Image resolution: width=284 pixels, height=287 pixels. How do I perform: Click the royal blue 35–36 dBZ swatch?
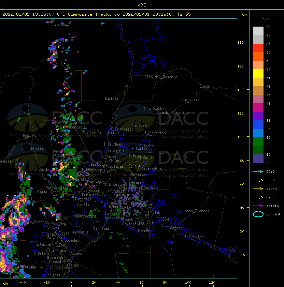(258, 125)
